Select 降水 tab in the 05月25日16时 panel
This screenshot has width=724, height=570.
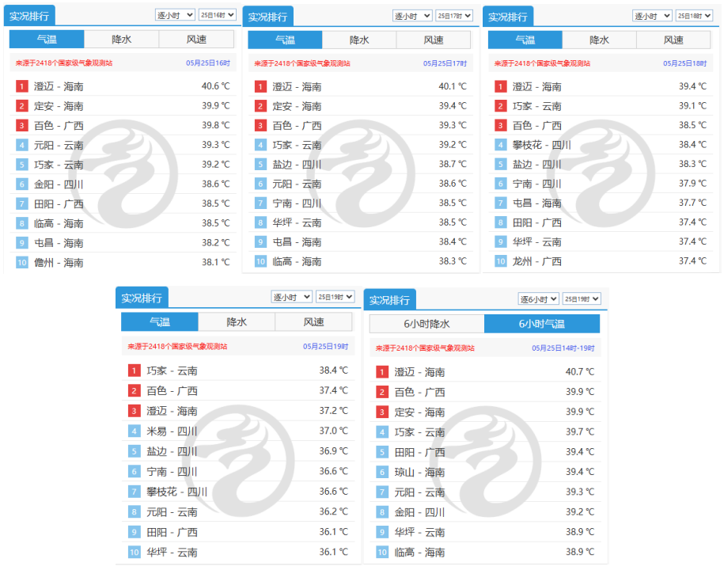pos(121,40)
